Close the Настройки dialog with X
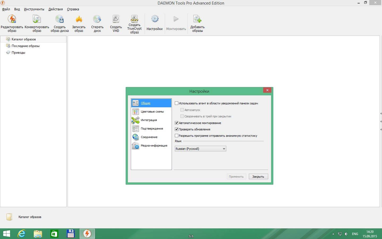The height and width of the screenshot is (239, 382). (x=267, y=90)
